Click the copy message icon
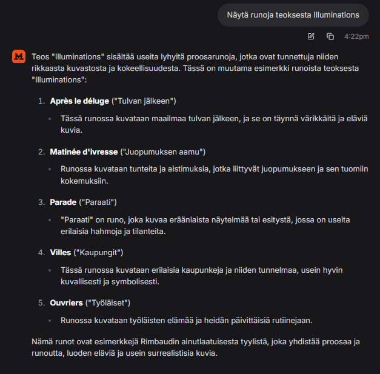 coord(330,36)
